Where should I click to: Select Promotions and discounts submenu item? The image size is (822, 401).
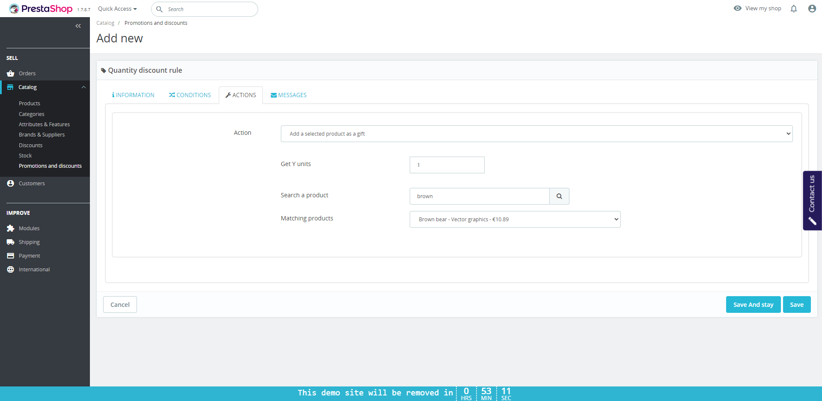click(x=50, y=166)
